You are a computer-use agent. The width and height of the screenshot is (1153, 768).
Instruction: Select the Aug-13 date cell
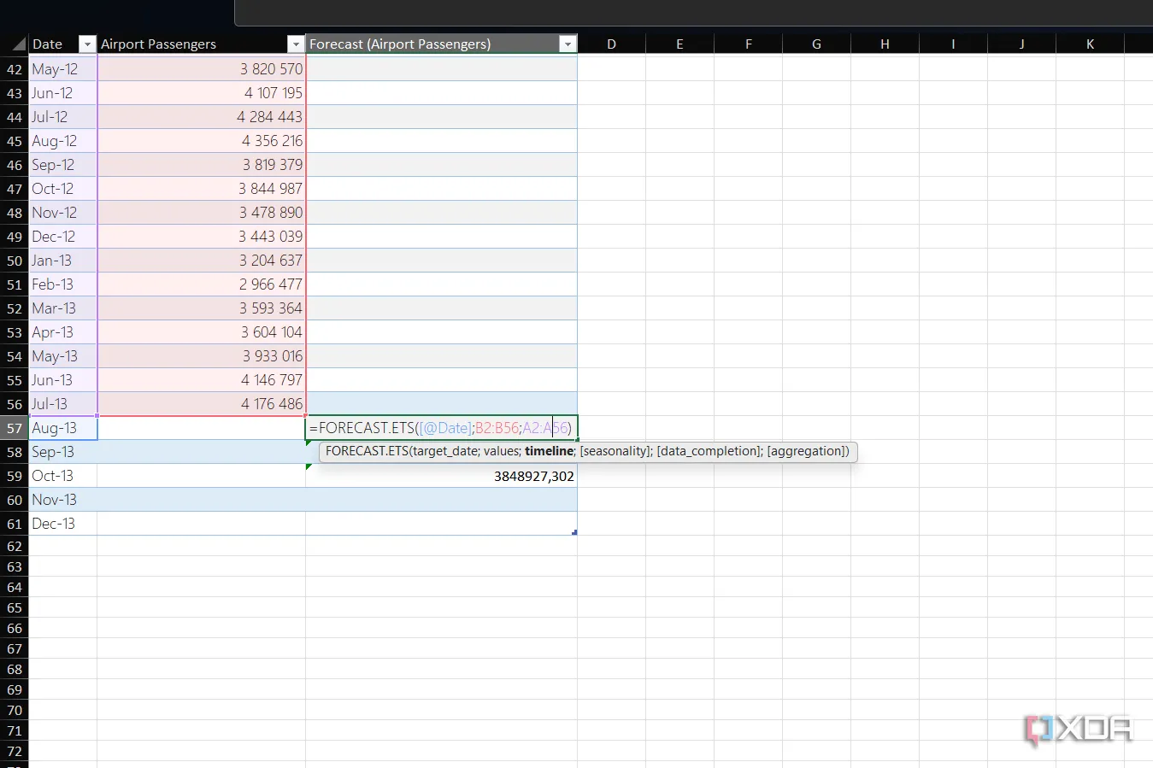(63, 428)
